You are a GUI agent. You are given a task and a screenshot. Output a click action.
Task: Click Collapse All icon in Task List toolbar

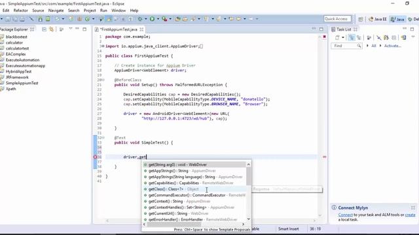point(394,38)
